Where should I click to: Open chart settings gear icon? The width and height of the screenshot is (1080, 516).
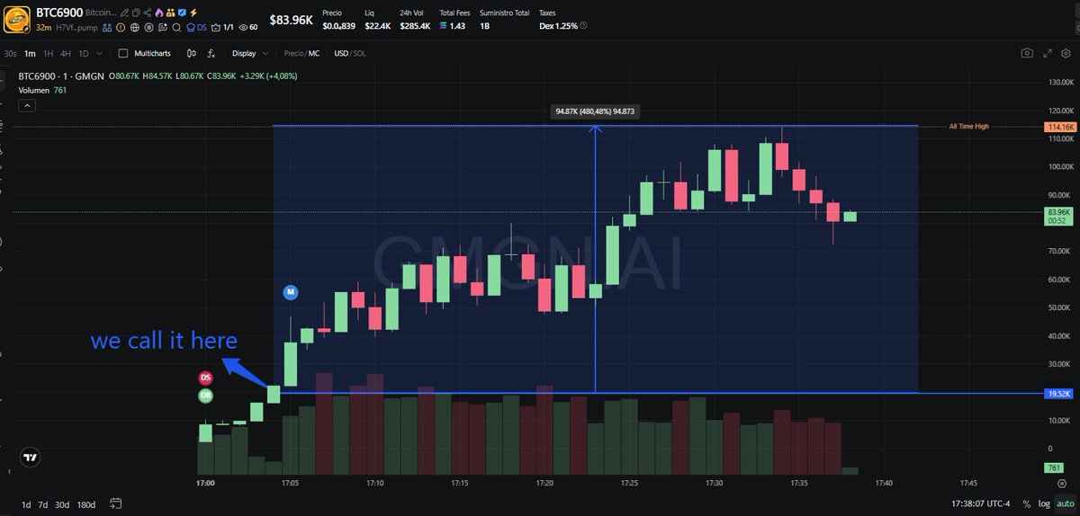click(1066, 53)
